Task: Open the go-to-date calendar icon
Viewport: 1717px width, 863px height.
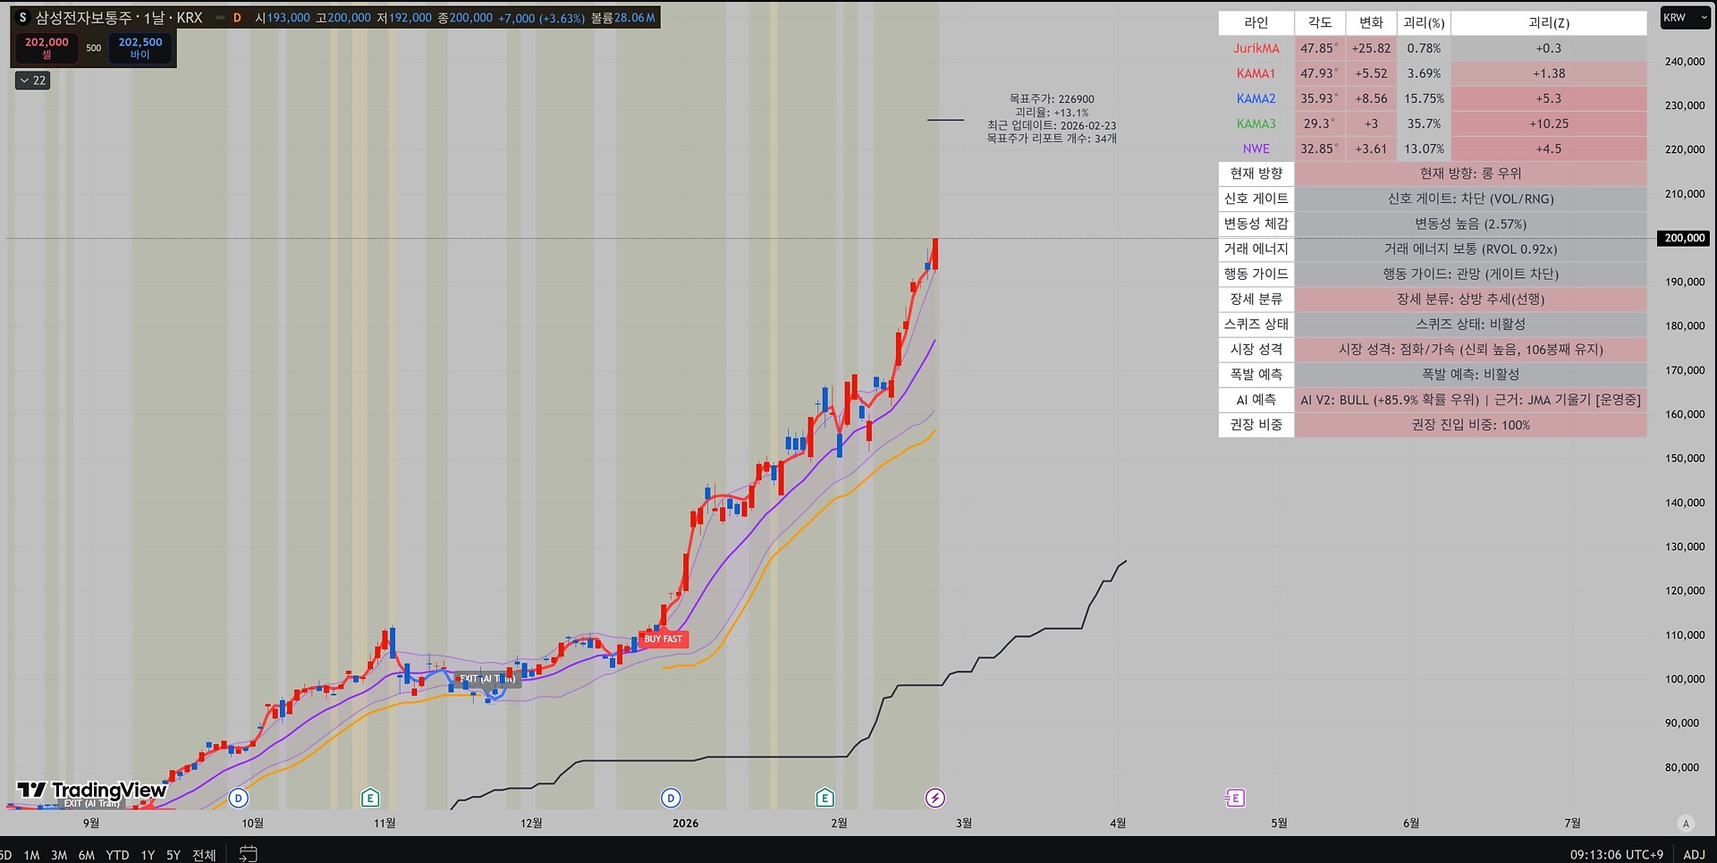Action: pos(249,854)
